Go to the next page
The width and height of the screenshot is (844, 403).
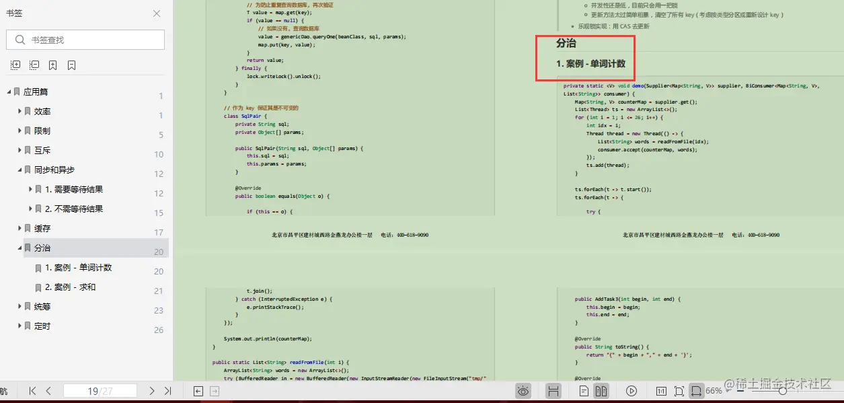[152, 391]
